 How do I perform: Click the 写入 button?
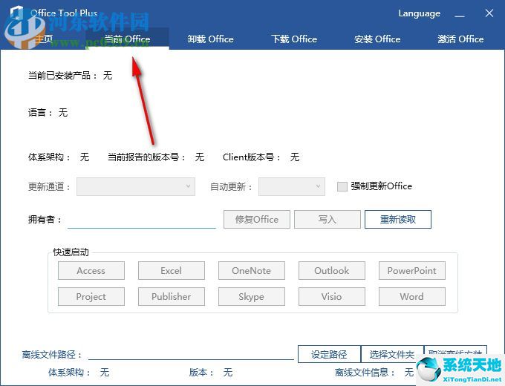(x=328, y=220)
